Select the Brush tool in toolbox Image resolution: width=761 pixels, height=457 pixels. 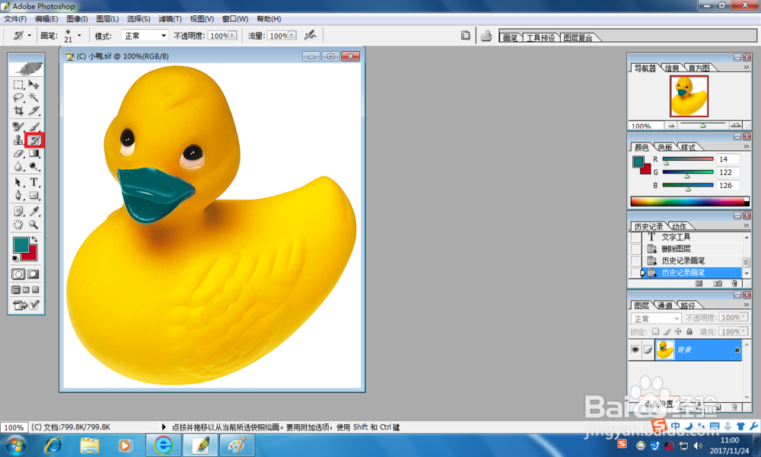(x=34, y=126)
